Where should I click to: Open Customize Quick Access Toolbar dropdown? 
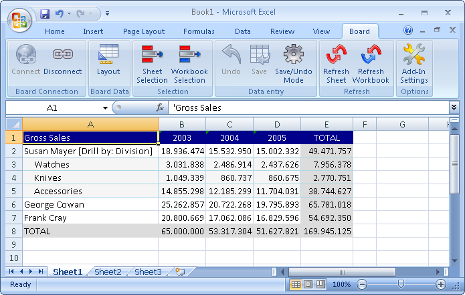[x=108, y=13]
